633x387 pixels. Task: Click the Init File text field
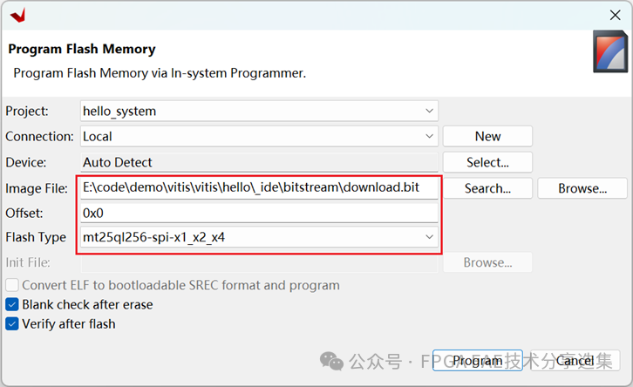[x=258, y=262]
